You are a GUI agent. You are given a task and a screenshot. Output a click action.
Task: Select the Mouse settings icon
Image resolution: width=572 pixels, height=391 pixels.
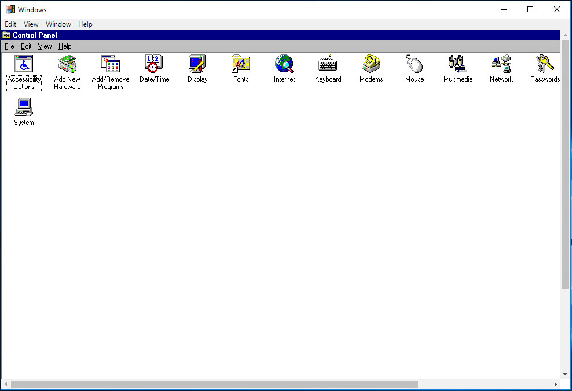(x=415, y=64)
